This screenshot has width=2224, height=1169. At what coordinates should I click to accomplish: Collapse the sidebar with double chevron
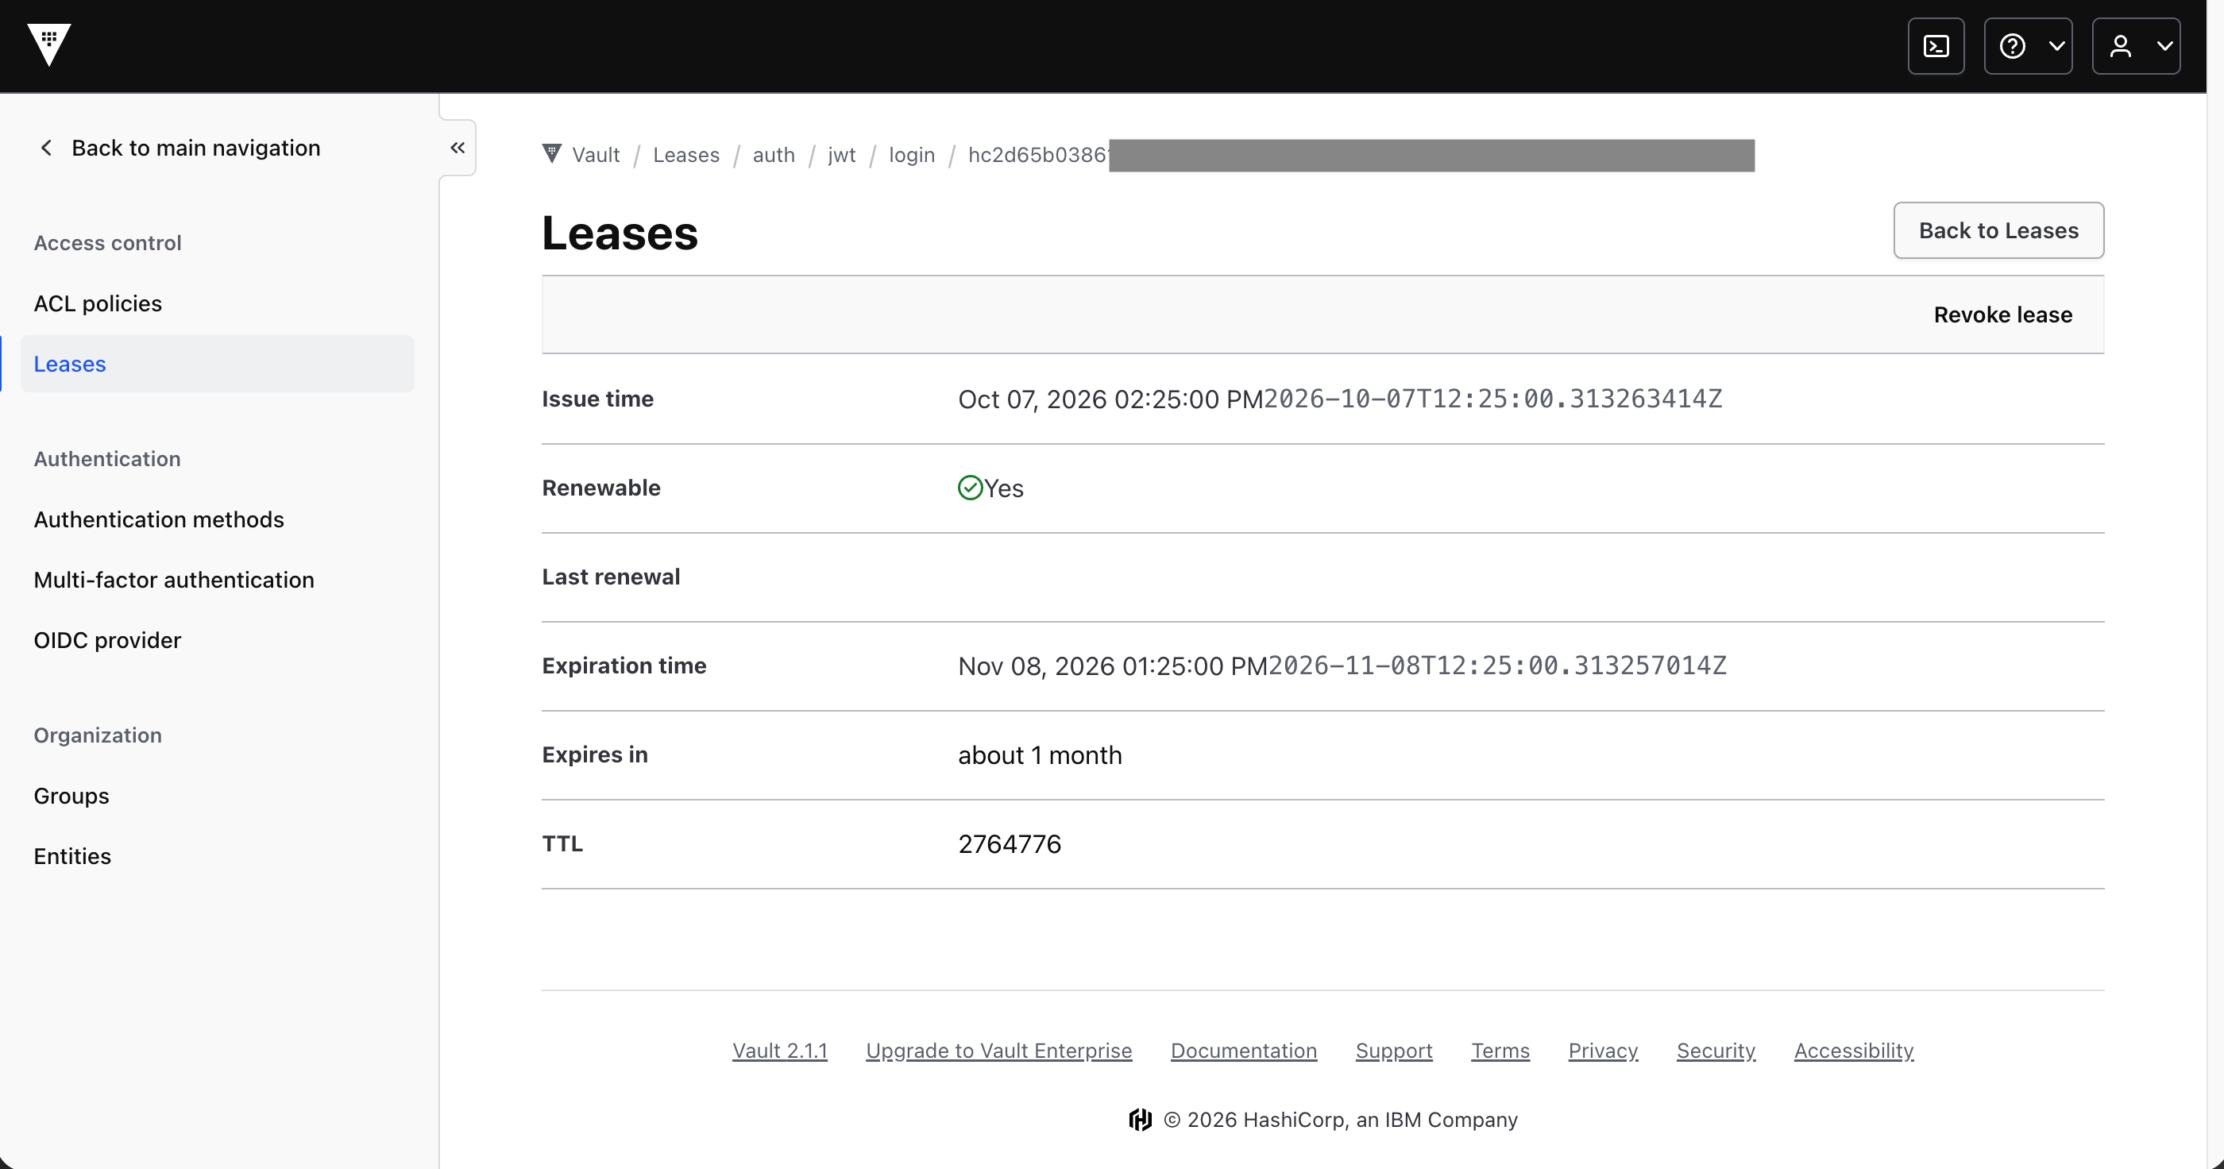(458, 148)
